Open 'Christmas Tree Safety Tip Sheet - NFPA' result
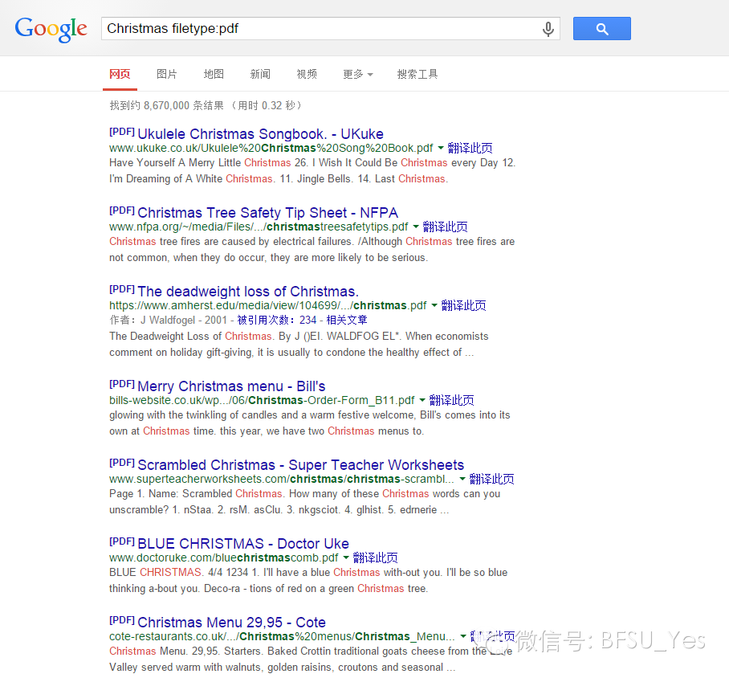The height and width of the screenshot is (678, 729). pos(268,213)
